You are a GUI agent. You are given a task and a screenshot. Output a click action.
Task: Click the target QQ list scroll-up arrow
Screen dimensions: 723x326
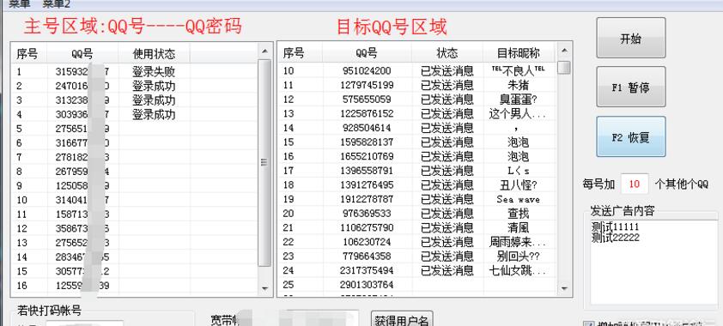564,50
